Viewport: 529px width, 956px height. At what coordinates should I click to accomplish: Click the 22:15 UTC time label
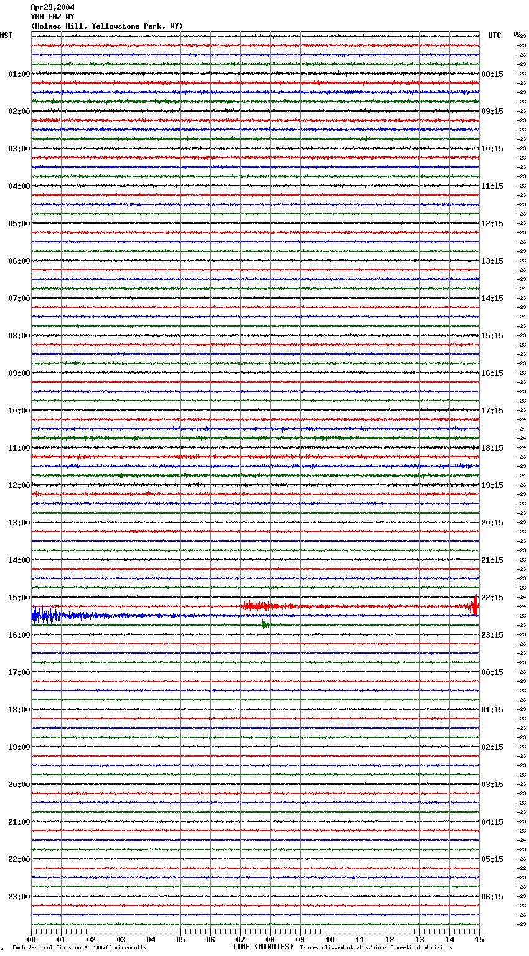(x=492, y=598)
